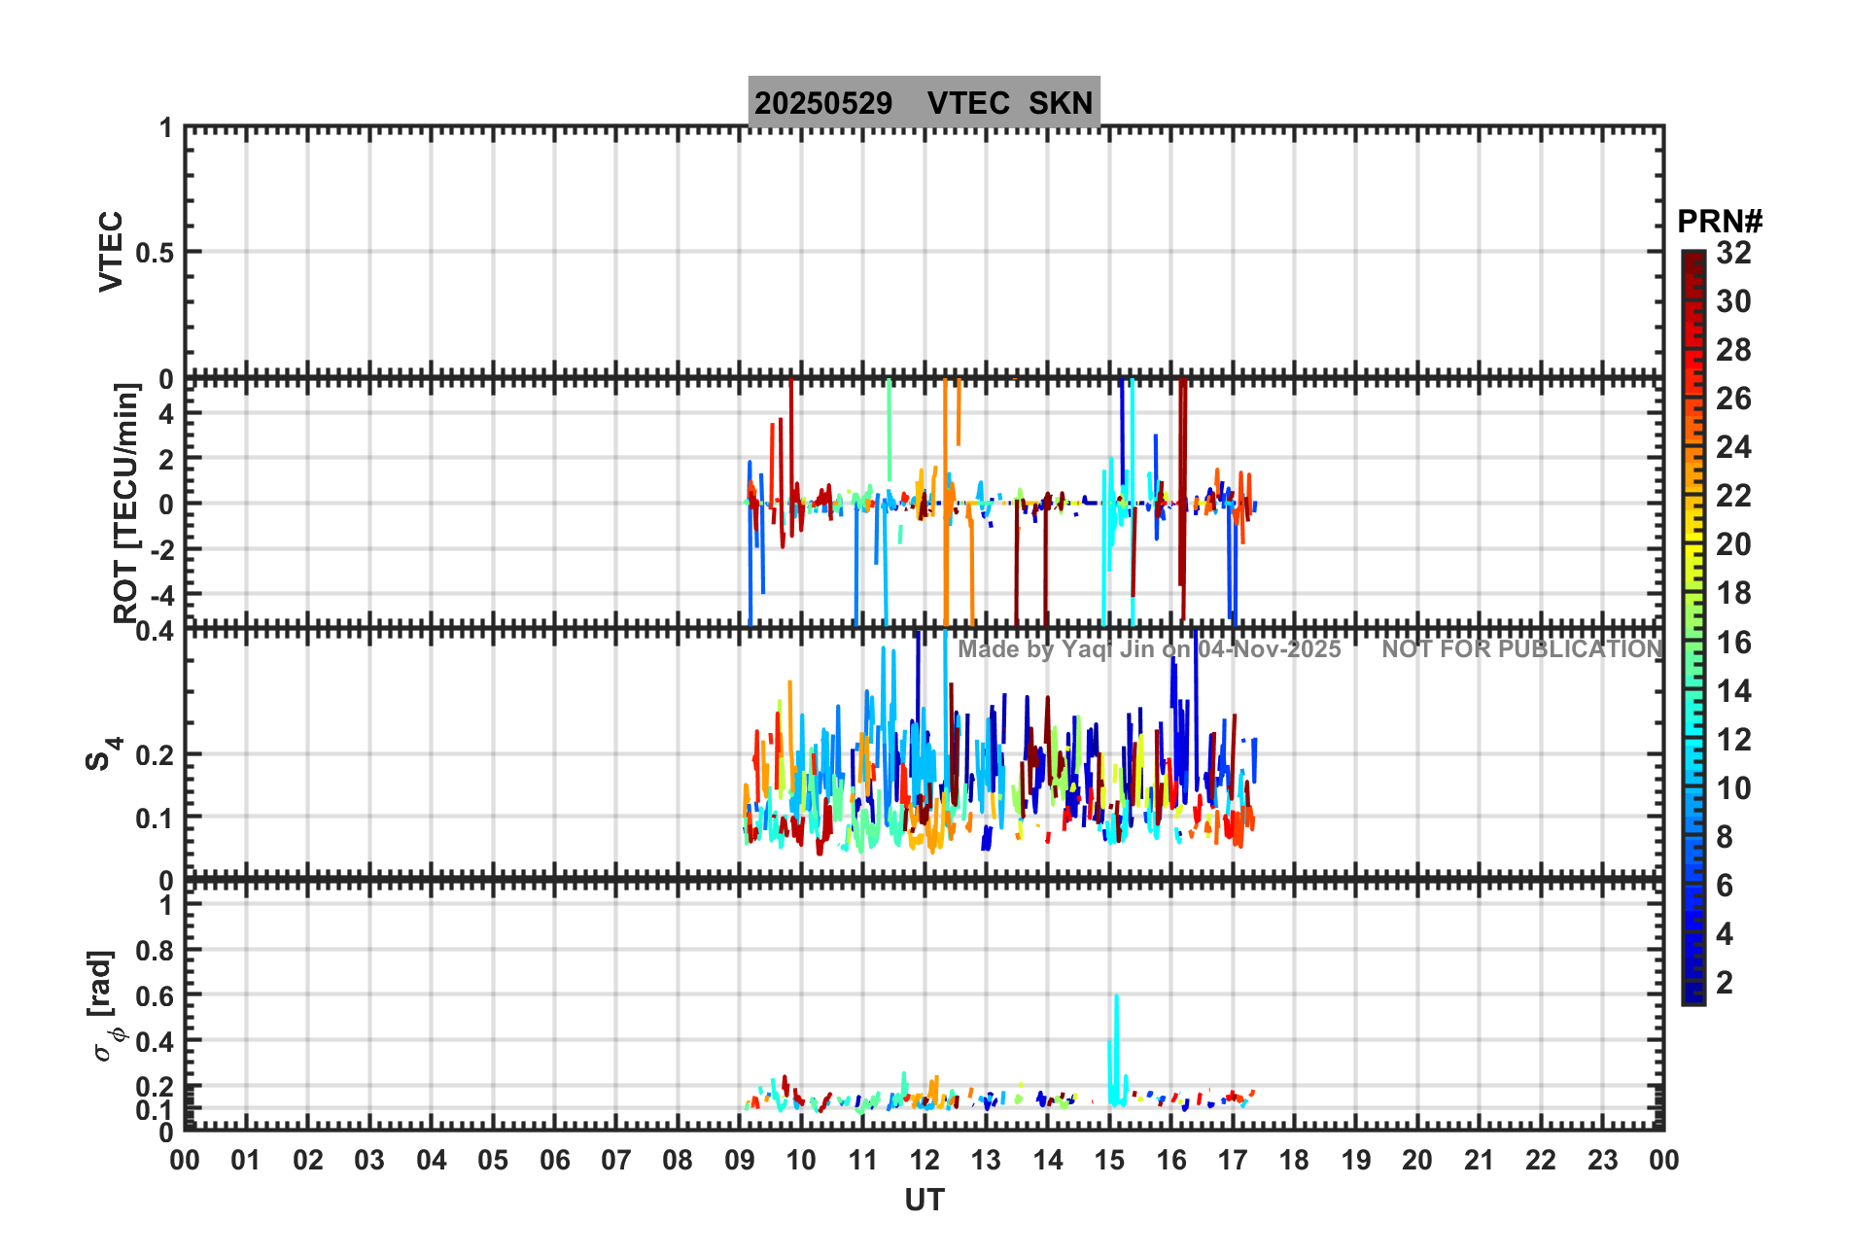This screenshot has height=1256, width=1849.
Task: Click PRN colorbar label '32'
Action: point(1733,253)
